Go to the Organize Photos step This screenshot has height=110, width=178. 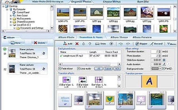[81, 2]
